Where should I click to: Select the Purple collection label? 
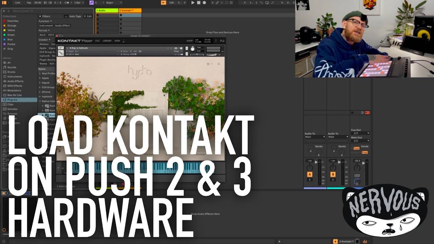(11, 44)
